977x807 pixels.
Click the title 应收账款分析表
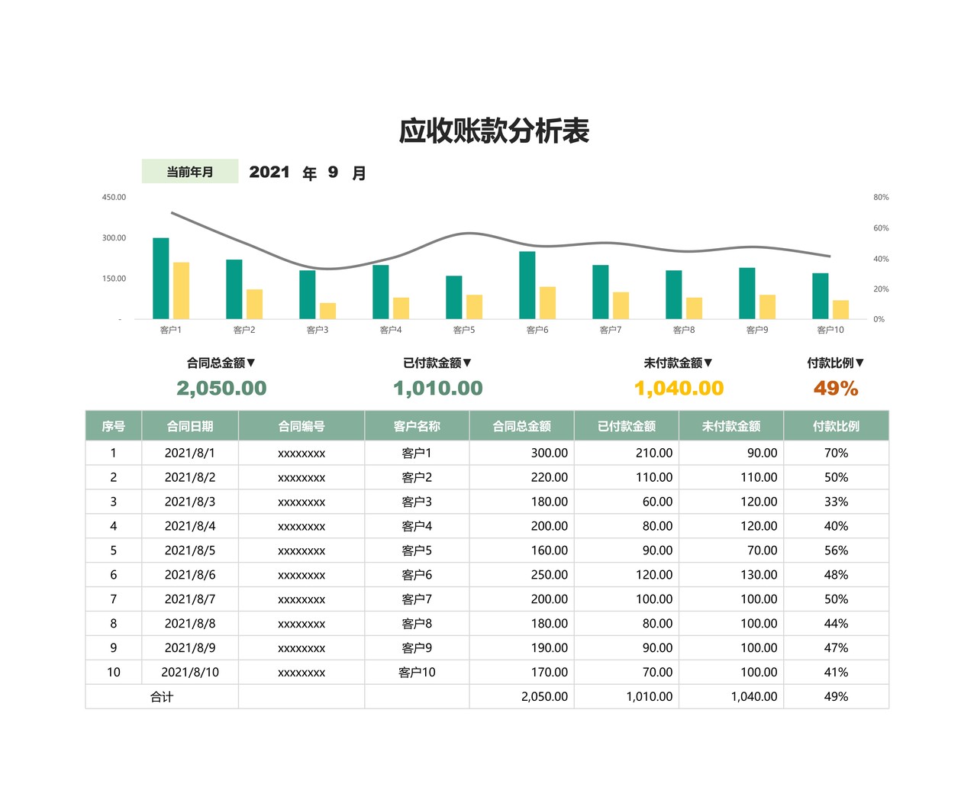point(496,130)
